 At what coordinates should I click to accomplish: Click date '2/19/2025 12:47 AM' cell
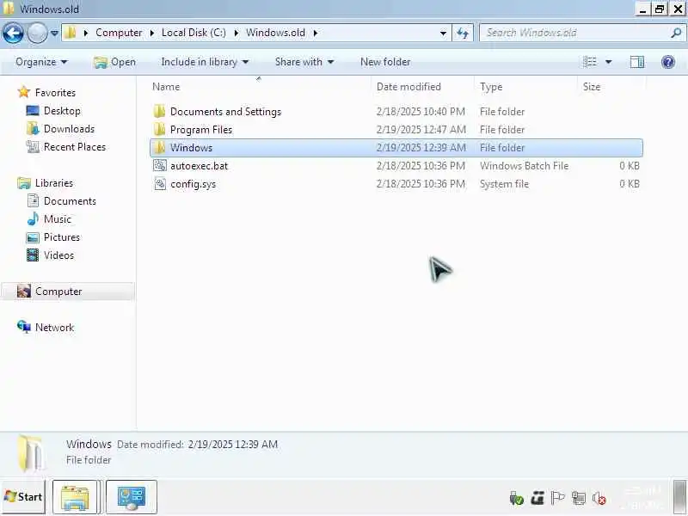[x=421, y=130]
